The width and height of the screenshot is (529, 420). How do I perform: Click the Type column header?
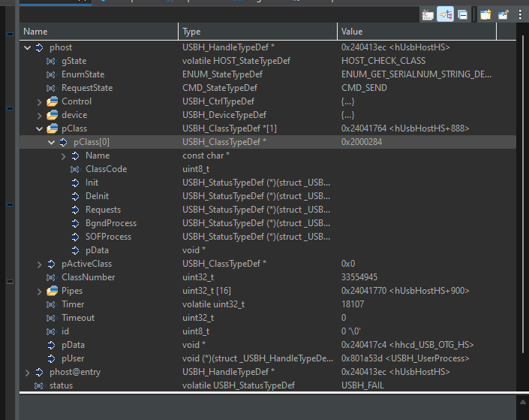[192, 32]
